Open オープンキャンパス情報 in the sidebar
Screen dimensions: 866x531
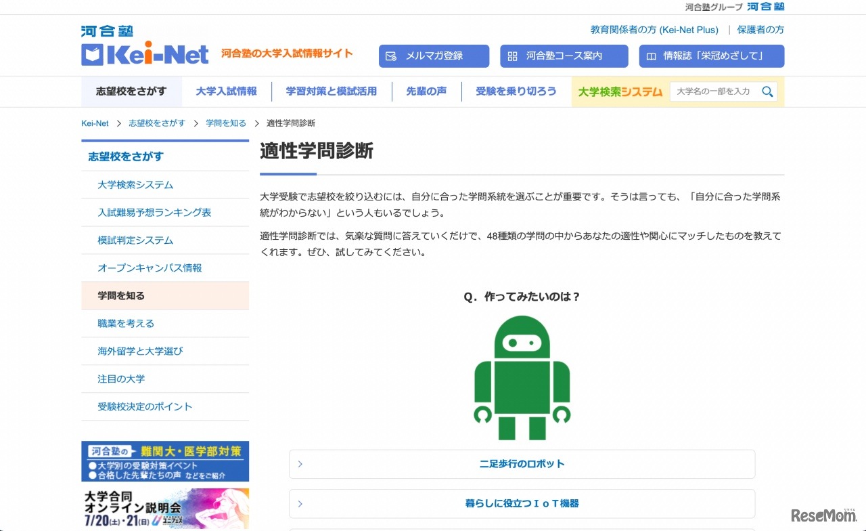click(x=165, y=268)
